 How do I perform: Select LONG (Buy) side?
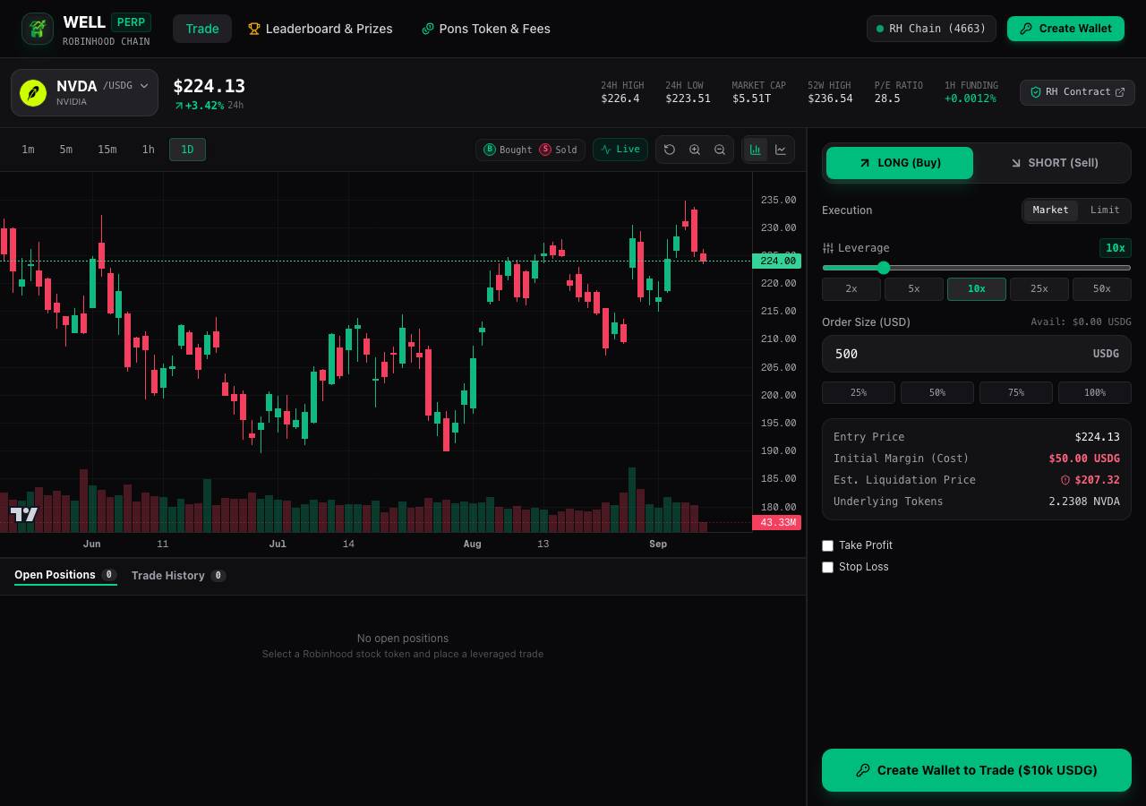900,163
